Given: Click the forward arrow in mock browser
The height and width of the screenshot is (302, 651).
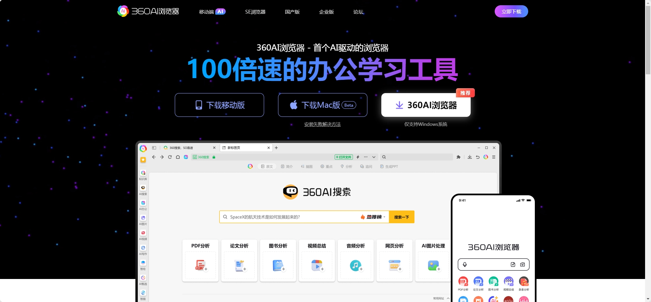Looking at the screenshot, I should point(162,157).
